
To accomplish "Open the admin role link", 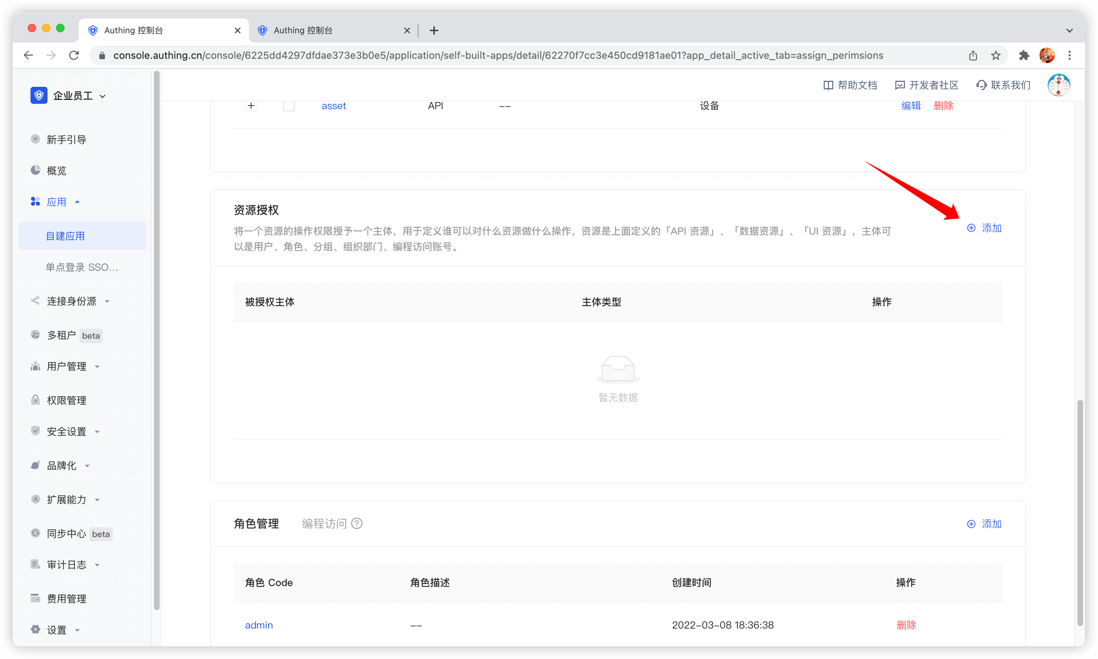I will tap(259, 625).
